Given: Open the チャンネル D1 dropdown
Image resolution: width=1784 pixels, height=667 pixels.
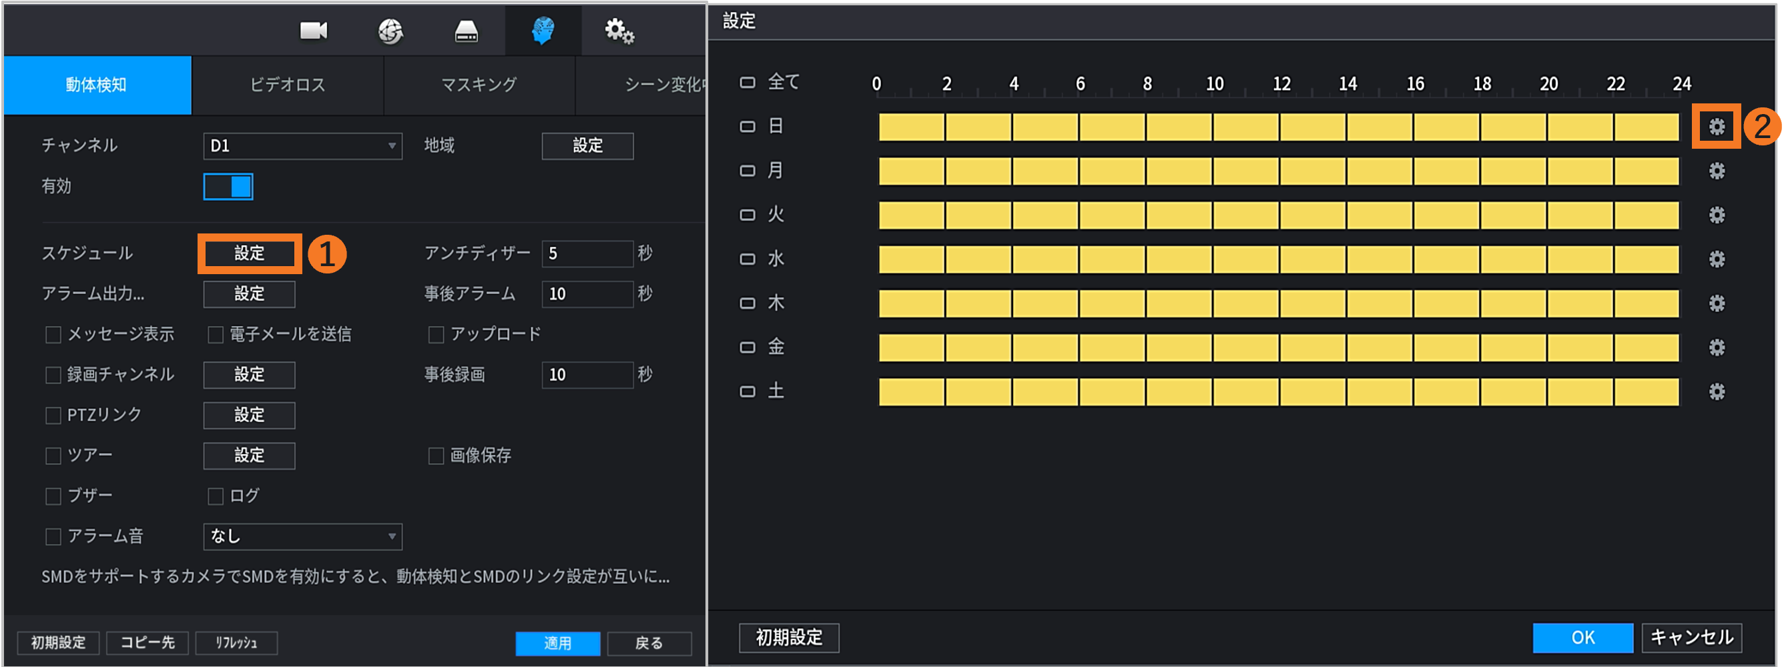Looking at the screenshot, I should pos(302,146).
